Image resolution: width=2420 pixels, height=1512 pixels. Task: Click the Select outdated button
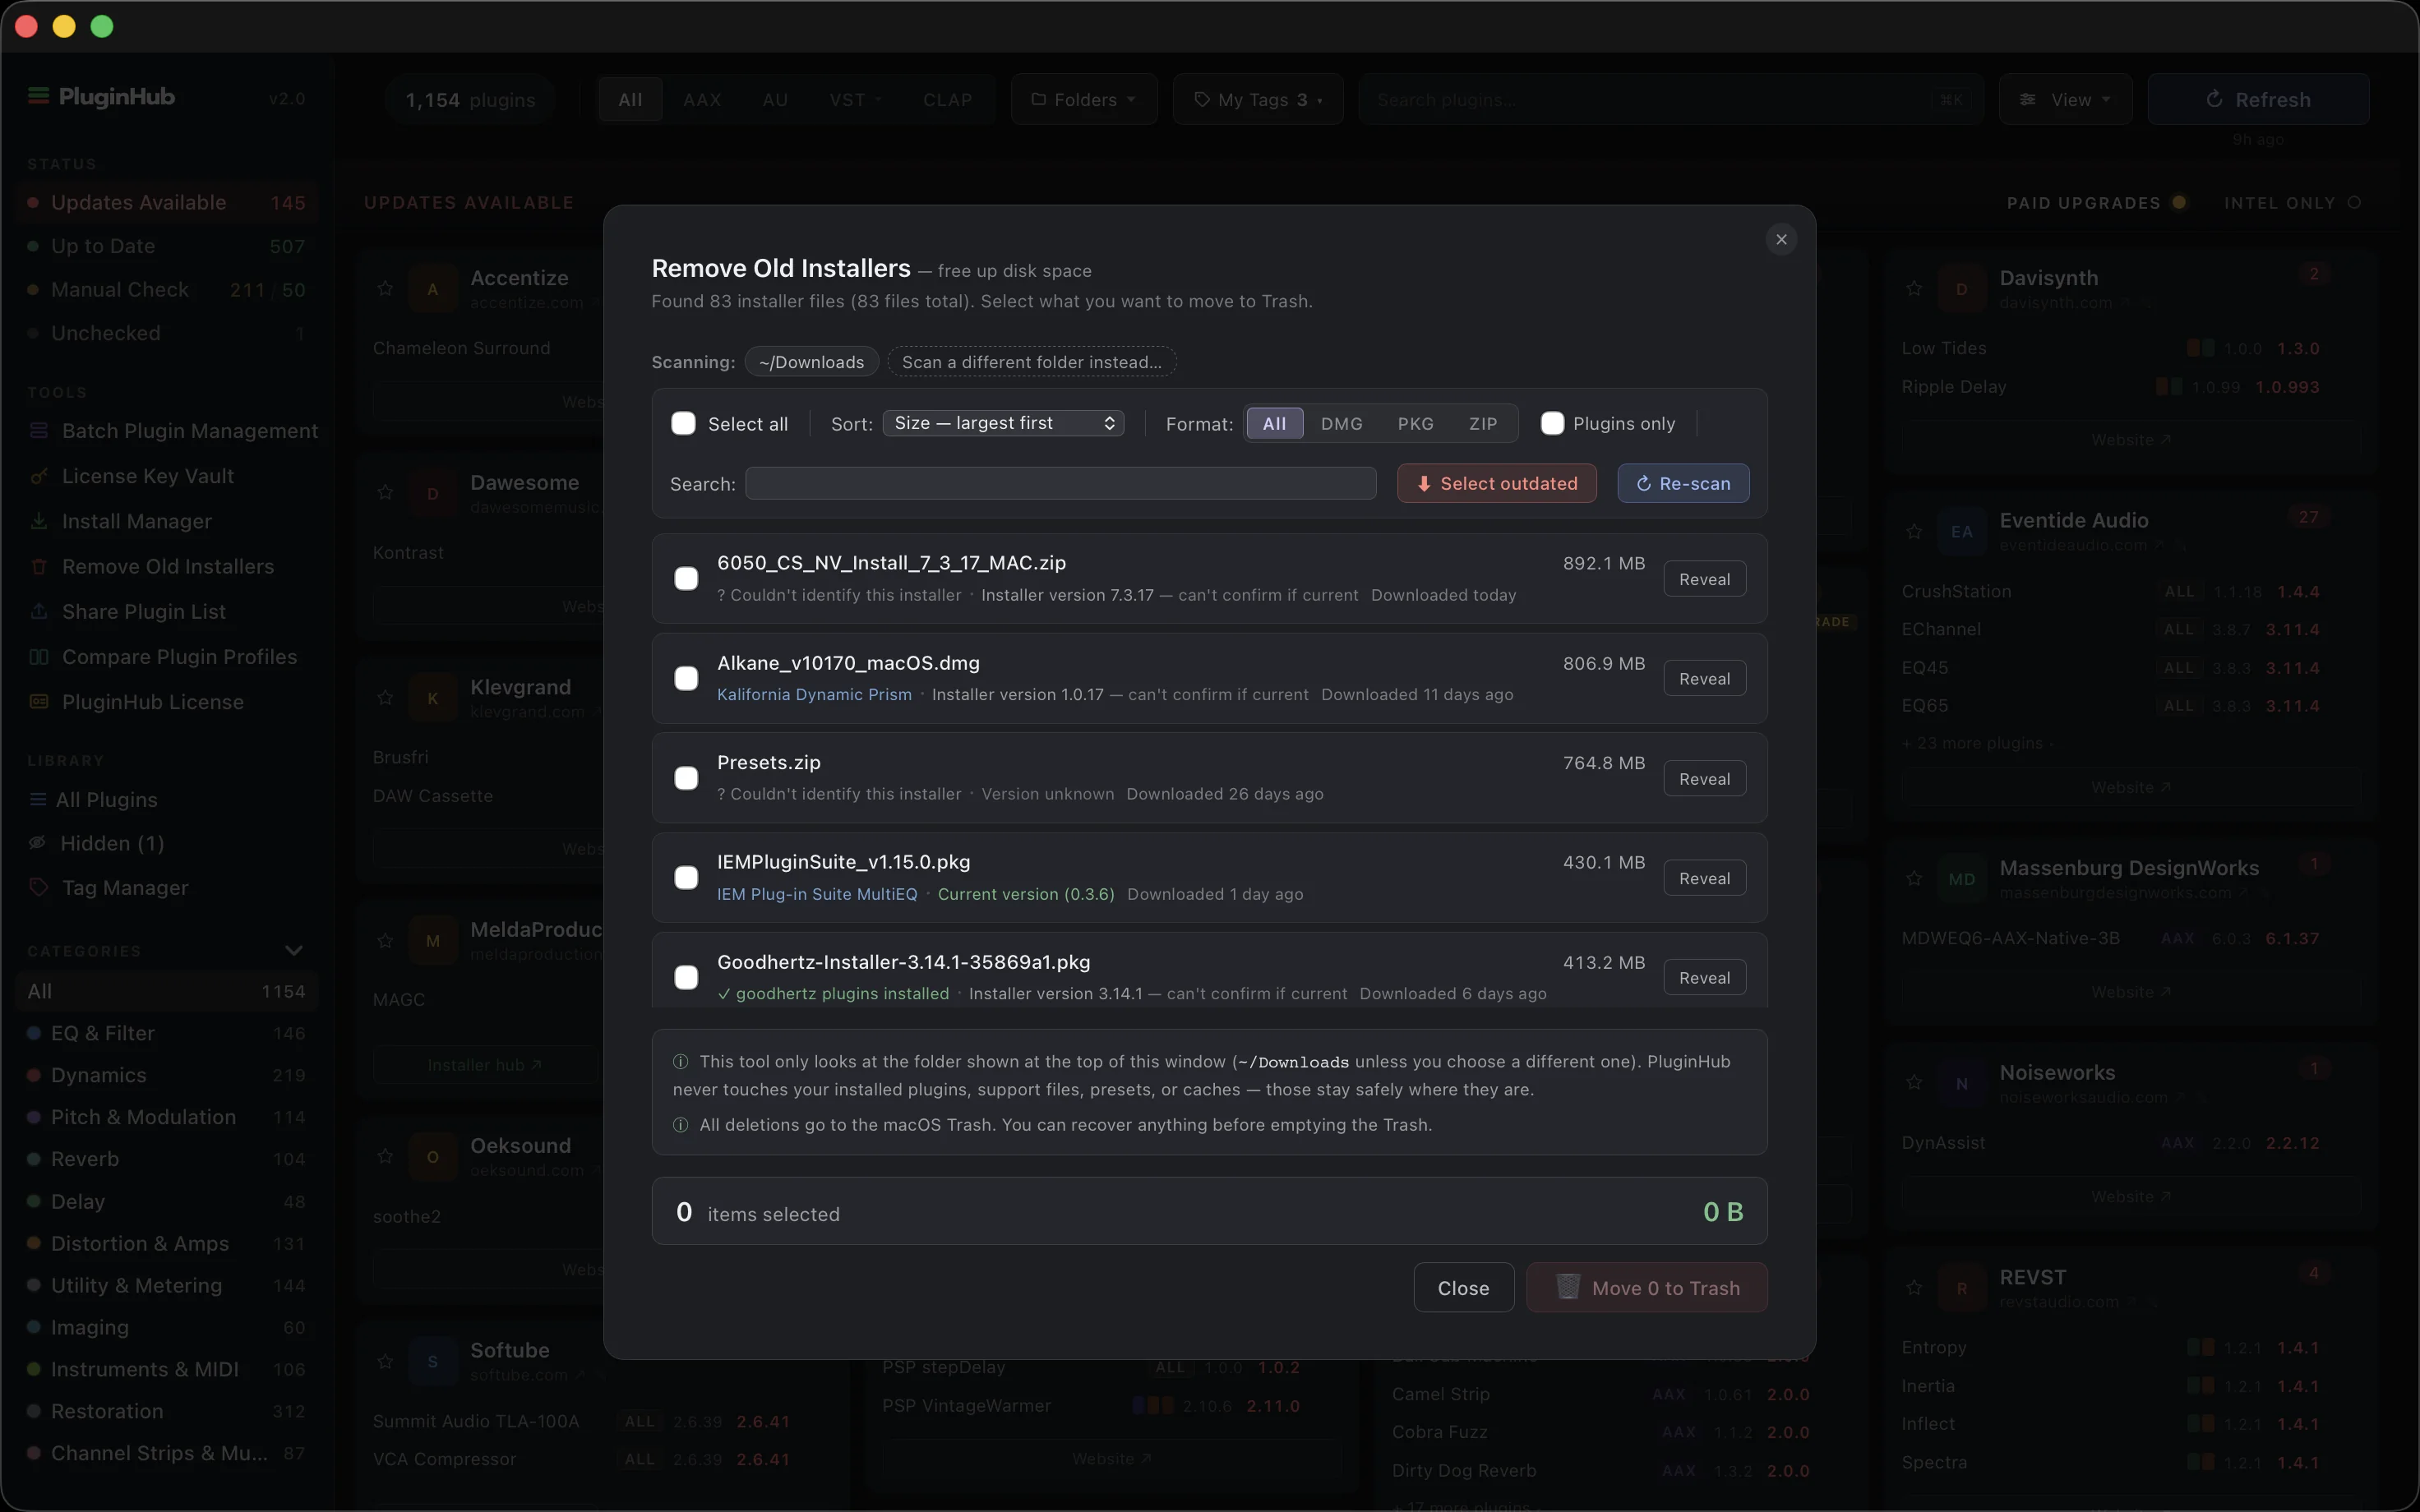1497,484
